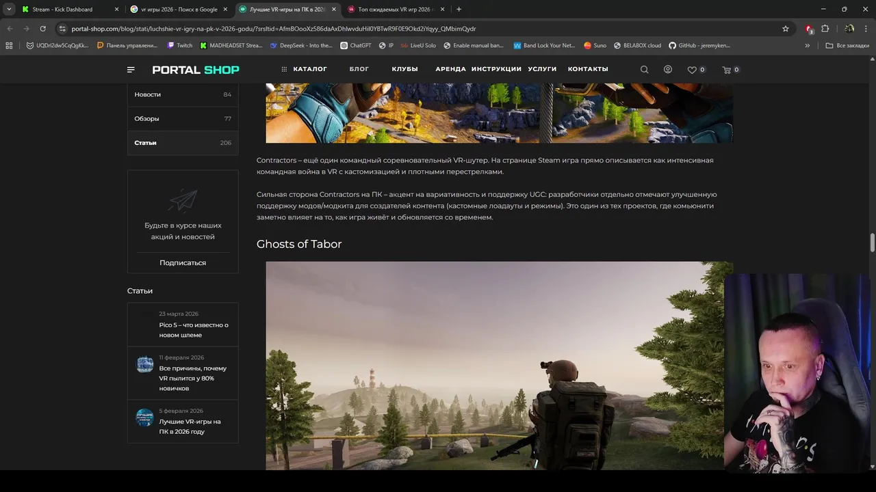Viewport: 876px width, 492px height.
Task: Click the Portal Shop logo
Action: 196,70
